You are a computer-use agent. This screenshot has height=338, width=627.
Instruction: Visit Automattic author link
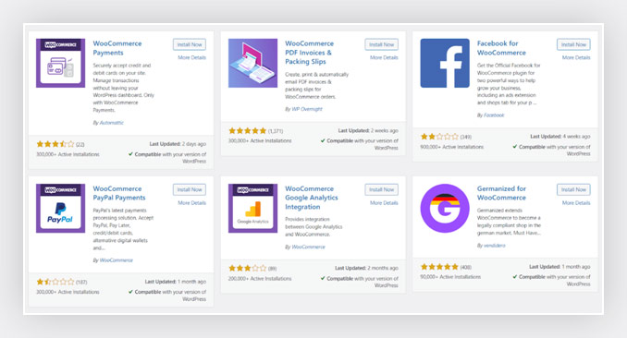tap(111, 123)
